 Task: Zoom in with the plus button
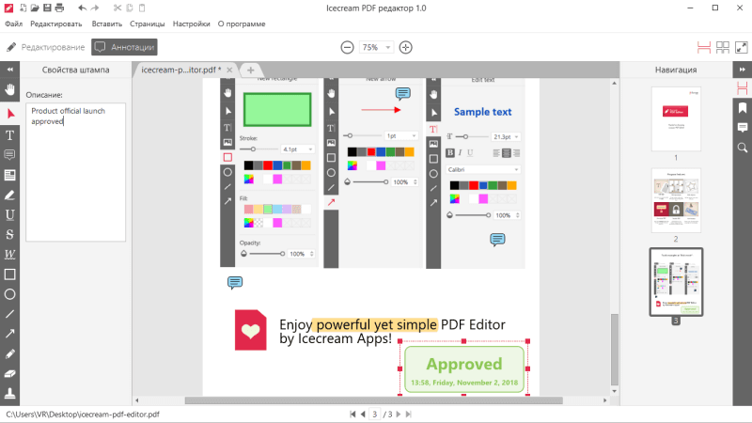pos(406,47)
